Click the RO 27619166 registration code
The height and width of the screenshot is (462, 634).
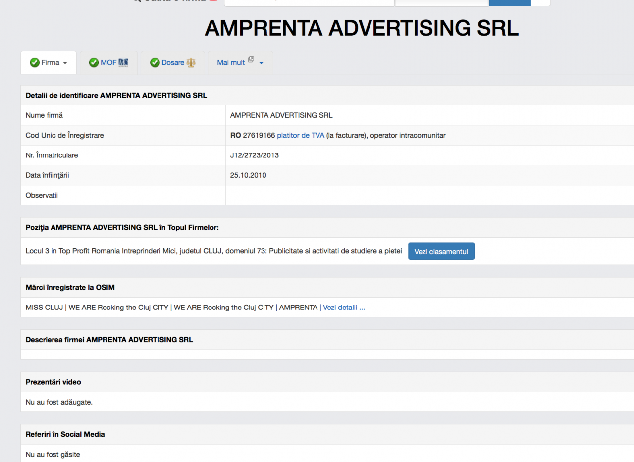(x=253, y=135)
